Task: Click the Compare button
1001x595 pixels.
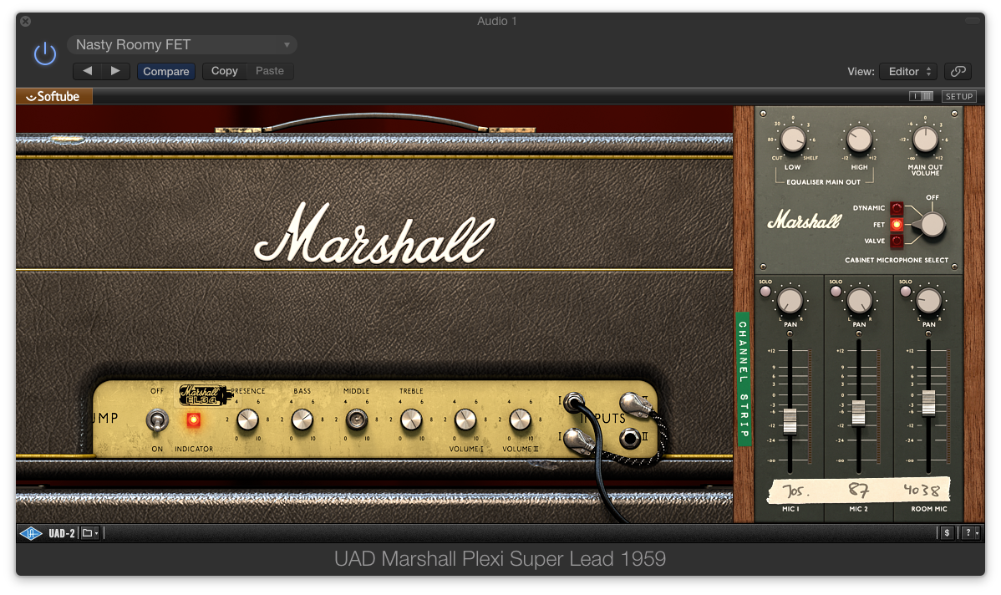Action: [x=165, y=71]
